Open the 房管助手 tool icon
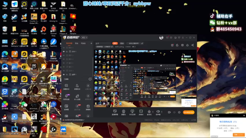 [x=77, y=87]
